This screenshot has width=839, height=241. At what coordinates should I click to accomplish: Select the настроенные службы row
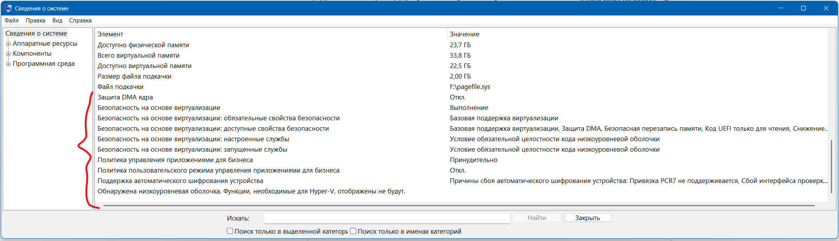461,139
